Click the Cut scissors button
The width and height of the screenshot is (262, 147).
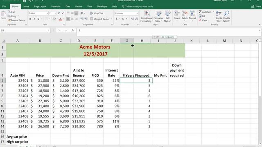pyautogui.click(x=11, y=12)
